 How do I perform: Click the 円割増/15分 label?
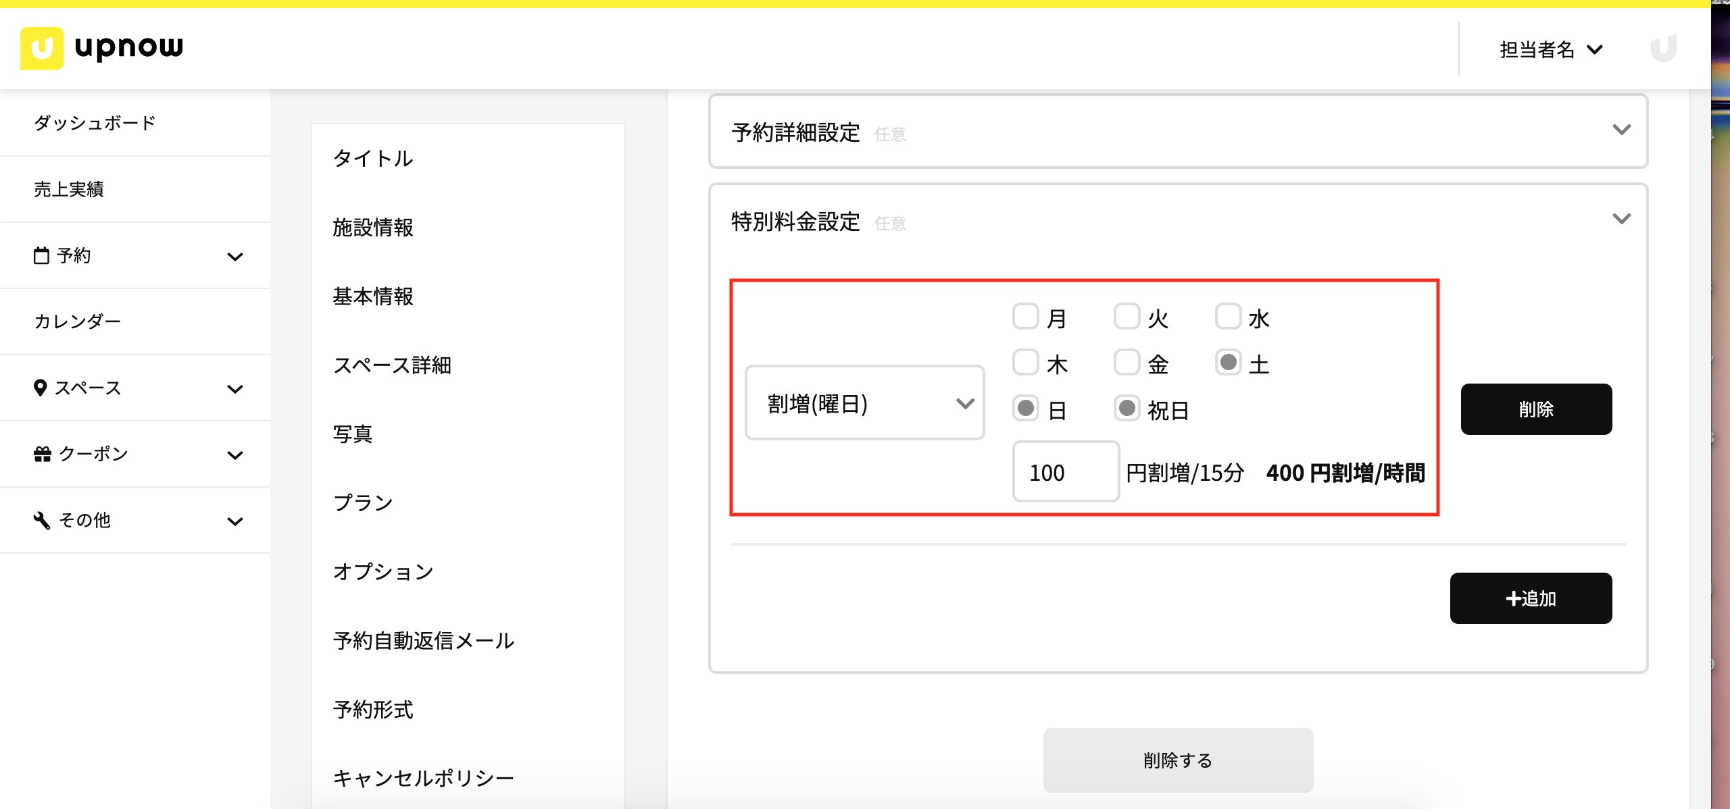[x=1185, y=473]
